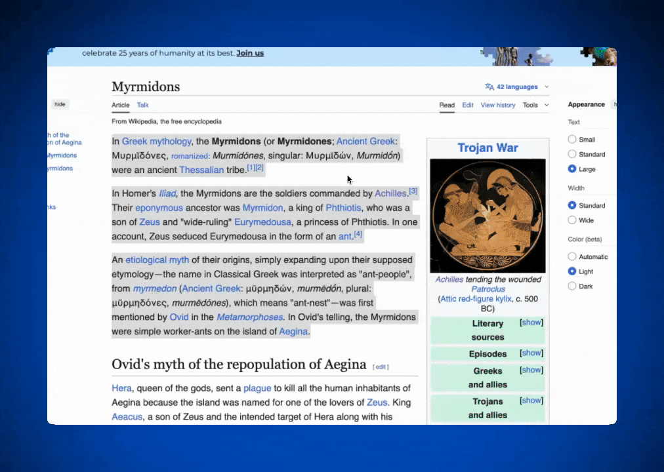The image size is (664, 472).
Task: Expand the Tools menu
Action: click(535, 105)
